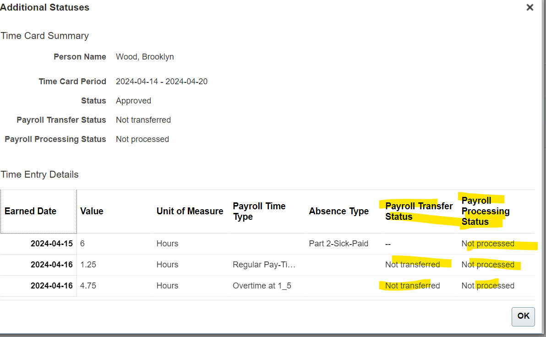Click the truncated Regular Pay-Ti text

click(262, 264)
